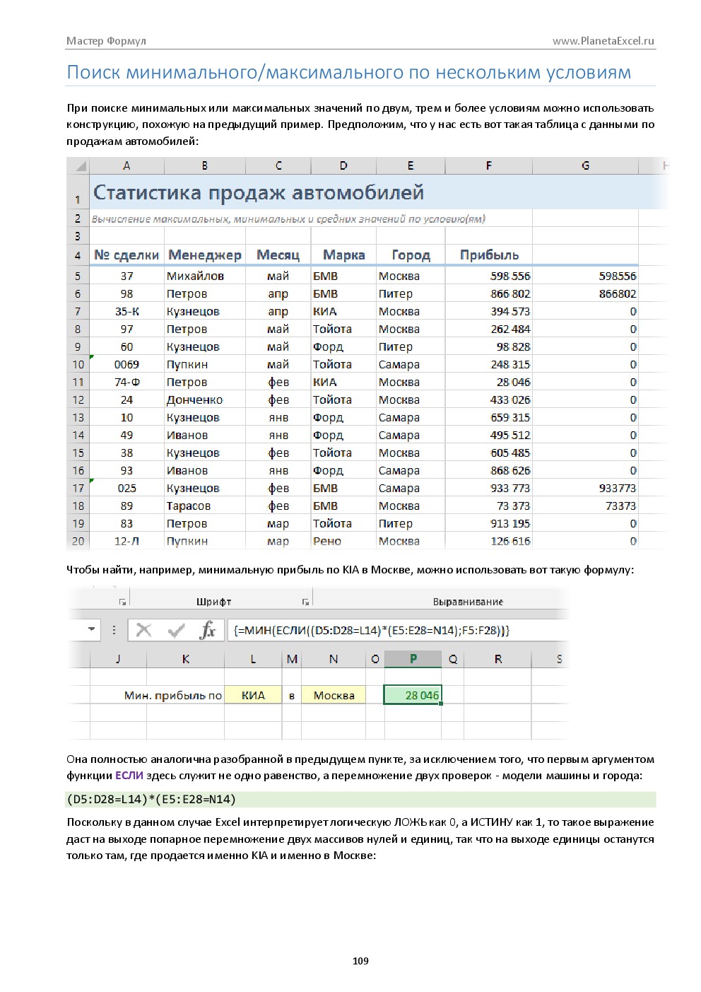The image size is (701, 992).
Task: Click the 'Месяц' heading cell
Action: click(x=278, y=255)
